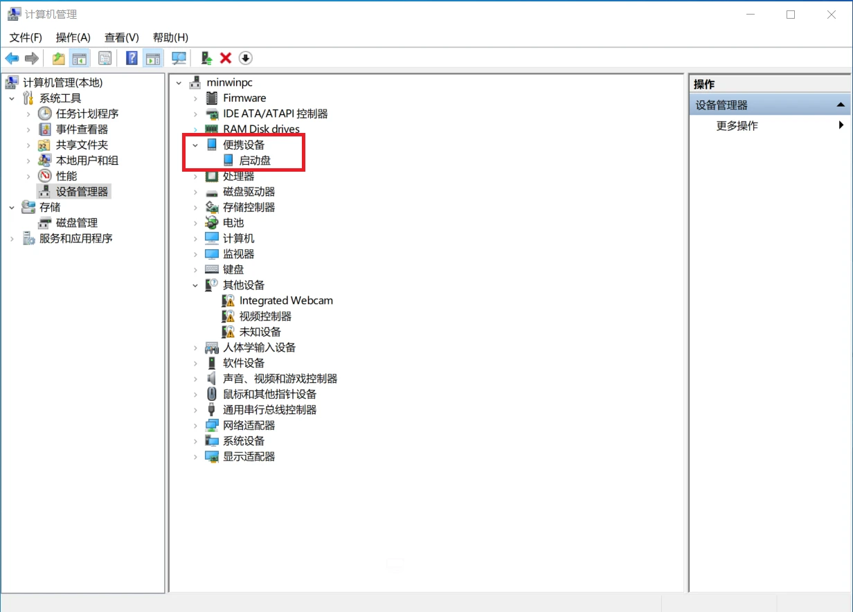Select 磁盘管理 in the left tree
853x612 pixels.
click(76, 223)
